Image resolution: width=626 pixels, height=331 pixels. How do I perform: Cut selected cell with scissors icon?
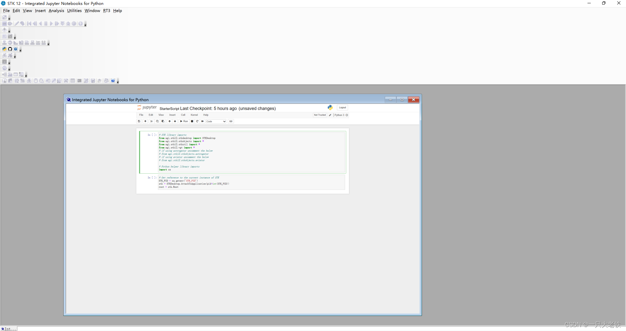(151, 121)
